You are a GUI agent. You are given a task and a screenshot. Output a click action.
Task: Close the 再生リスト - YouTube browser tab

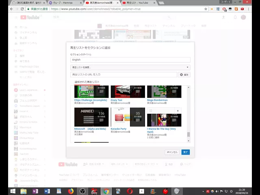(154, 3)
